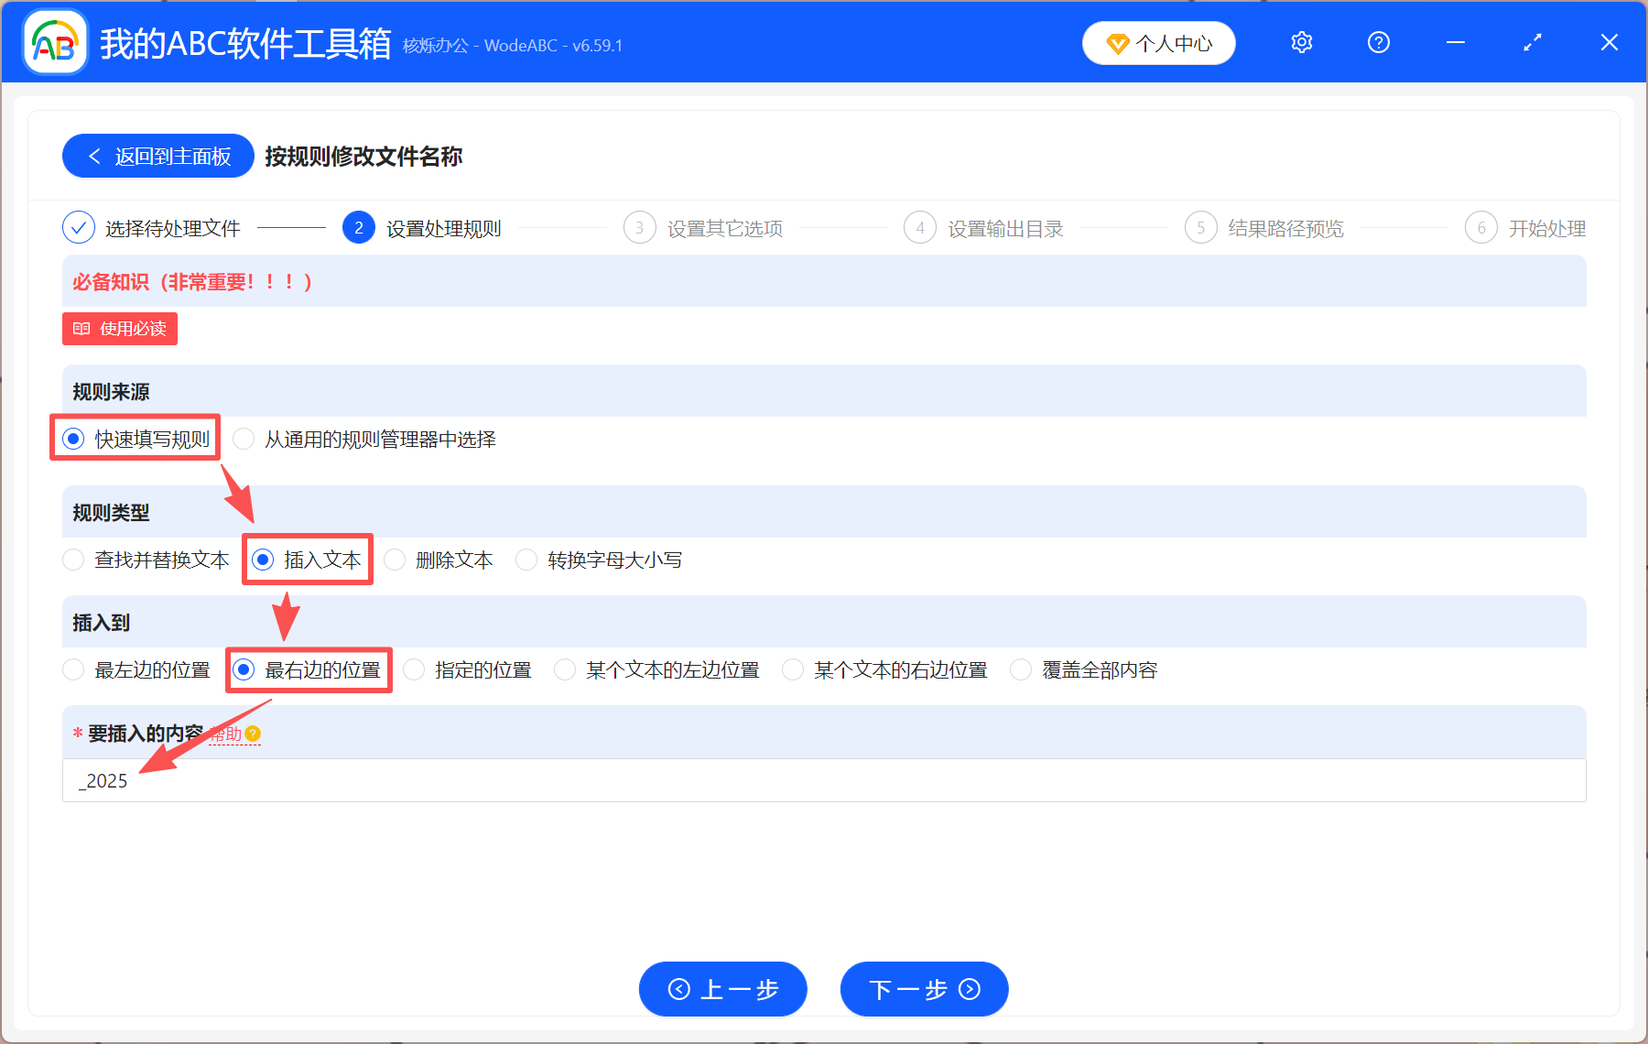
Task: Click the 下一步 button
Action: tap(924, 989)
